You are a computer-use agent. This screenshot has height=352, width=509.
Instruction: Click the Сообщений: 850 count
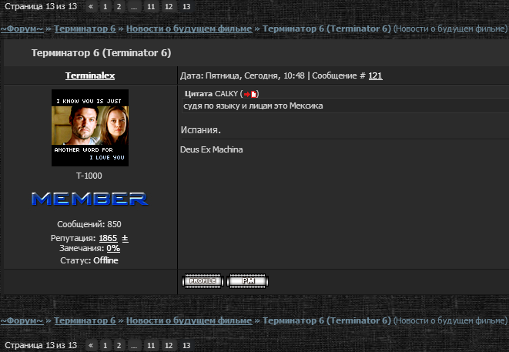click(89, 224)
